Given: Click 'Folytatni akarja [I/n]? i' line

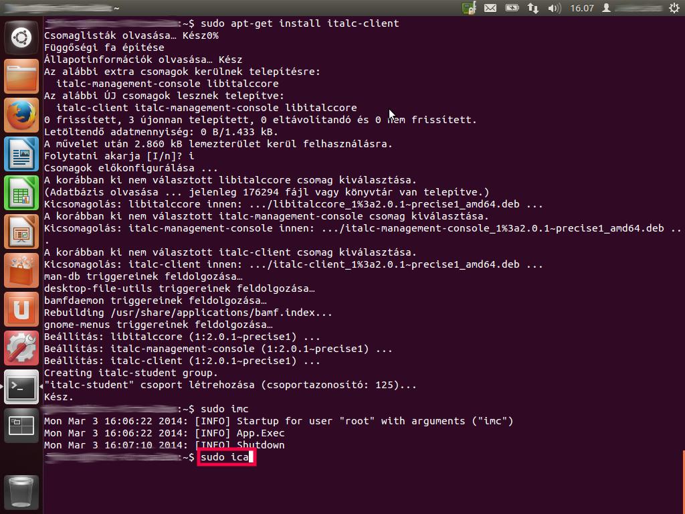Looking at the screenshot, I should (119, 156).
